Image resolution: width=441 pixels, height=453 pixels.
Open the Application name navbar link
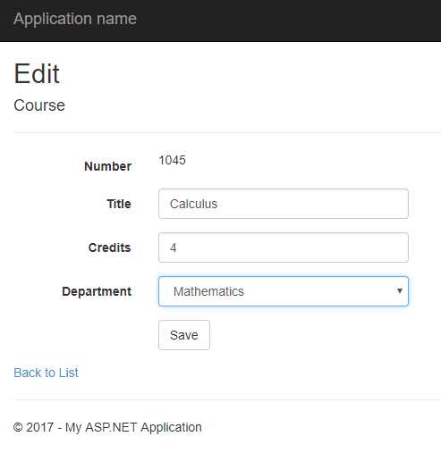click(x=75, y=19)
